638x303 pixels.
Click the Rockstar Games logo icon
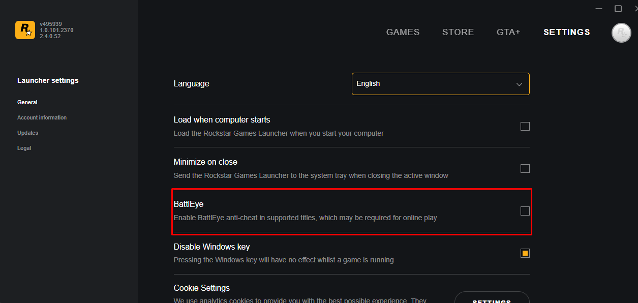tap(25, 30)
